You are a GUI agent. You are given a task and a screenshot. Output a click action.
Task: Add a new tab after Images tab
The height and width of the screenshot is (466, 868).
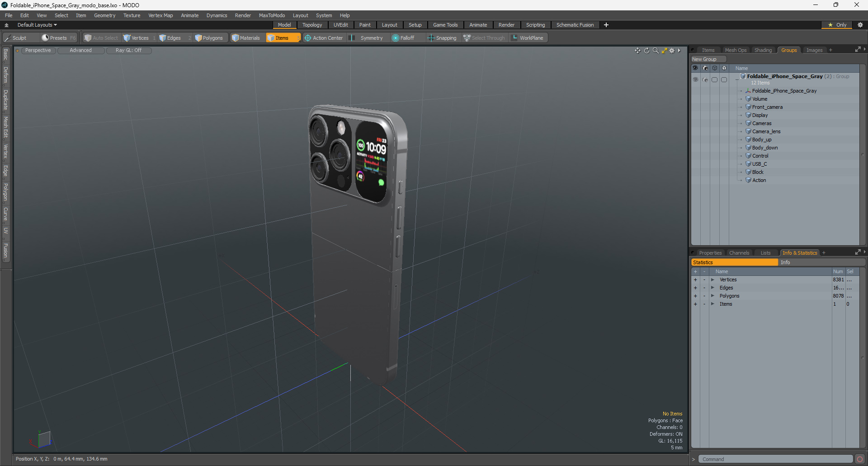click(830, 50)
